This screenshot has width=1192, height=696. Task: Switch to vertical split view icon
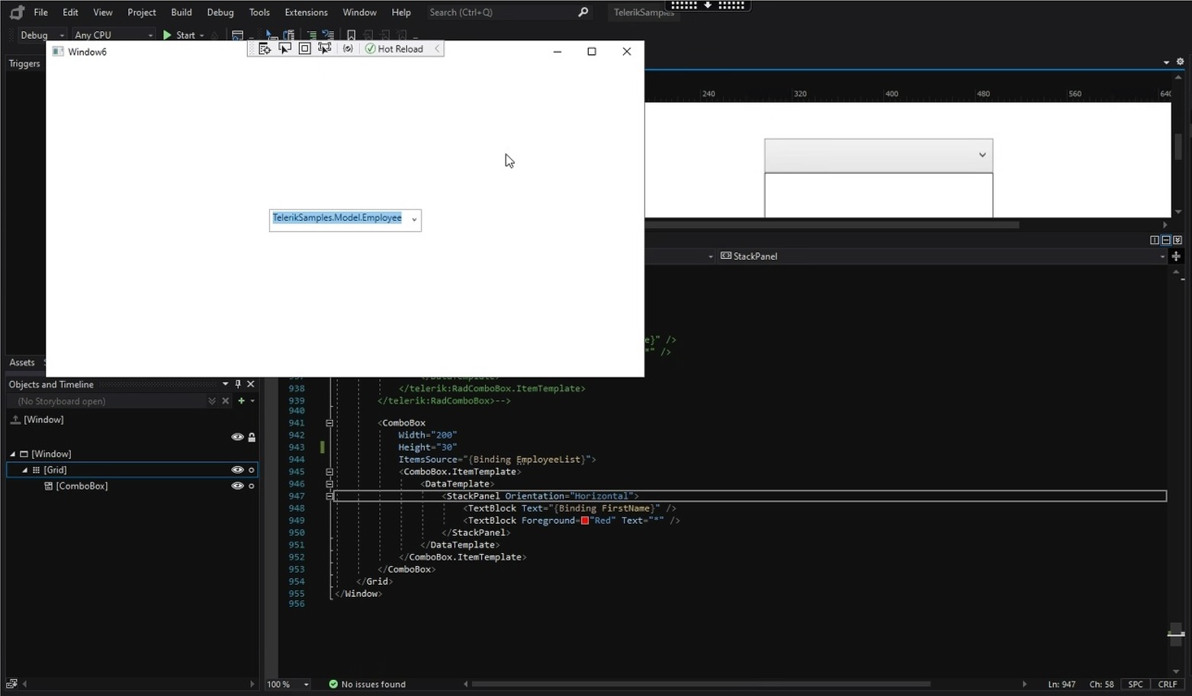1154,240
